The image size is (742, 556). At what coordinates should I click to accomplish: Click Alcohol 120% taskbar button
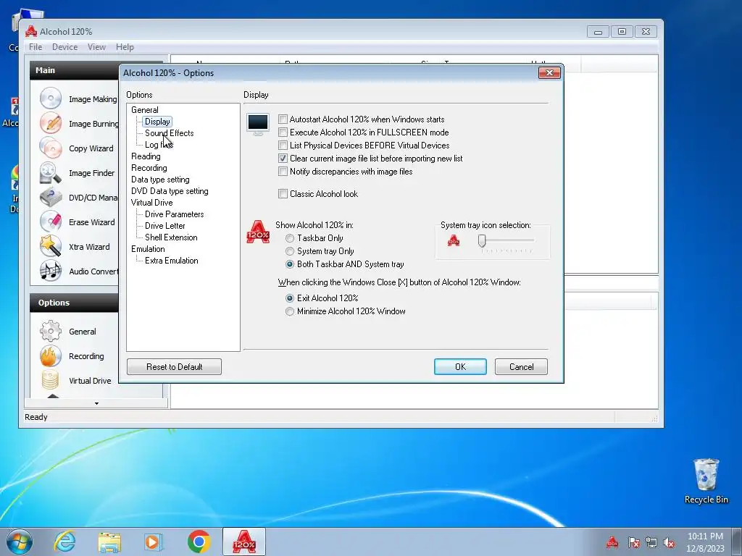click(x=244, y=542)
